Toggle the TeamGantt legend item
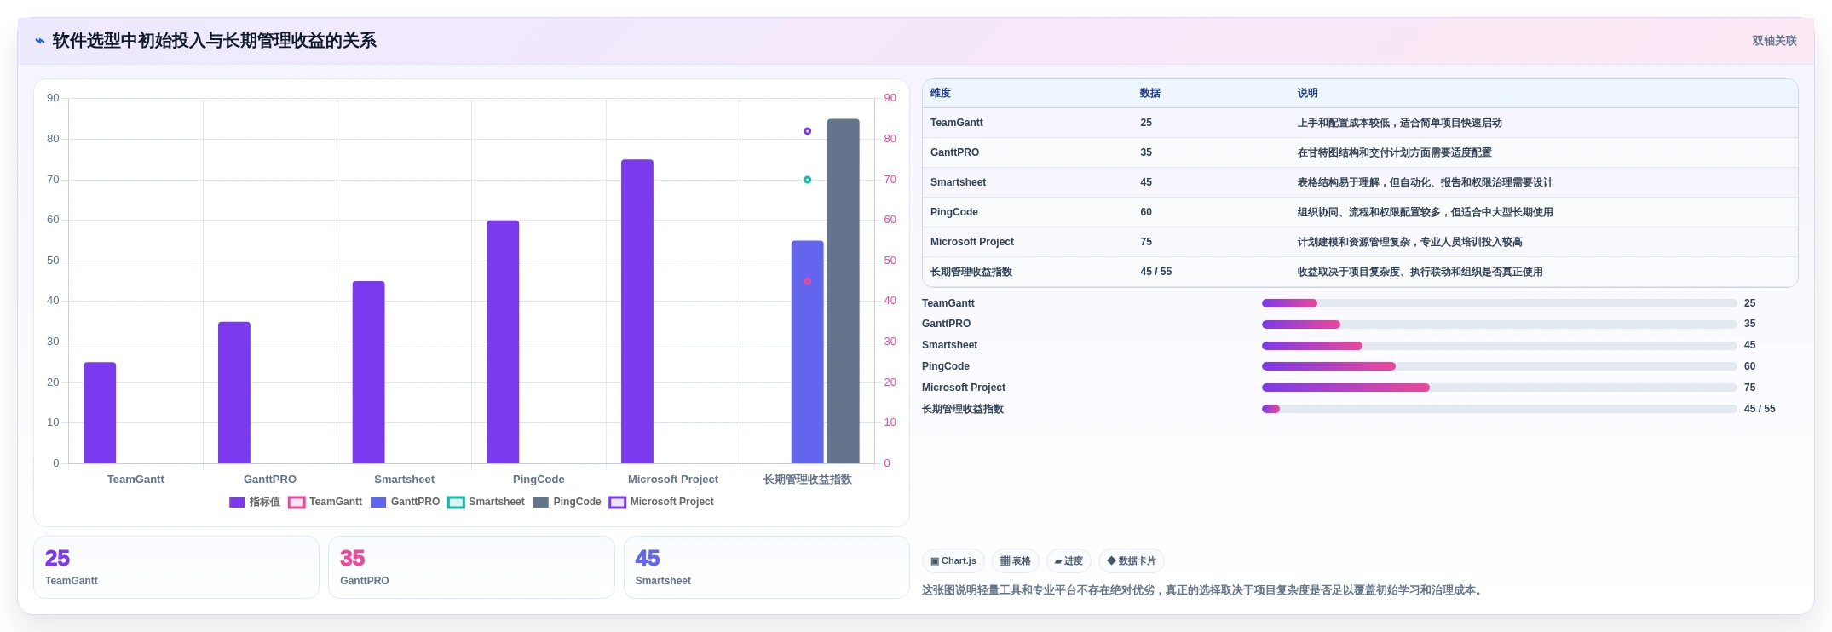Viewport: 1832px width, 632px height. 325,503
